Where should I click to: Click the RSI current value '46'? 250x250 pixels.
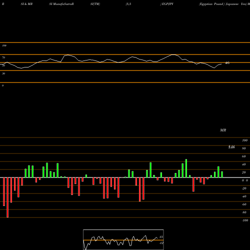pyautogui.click(x=227, y=63)
